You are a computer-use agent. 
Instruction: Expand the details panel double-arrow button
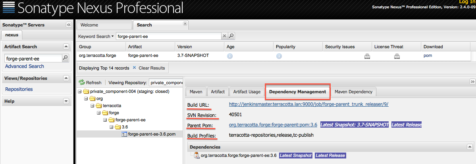click(x=472, y=81)
